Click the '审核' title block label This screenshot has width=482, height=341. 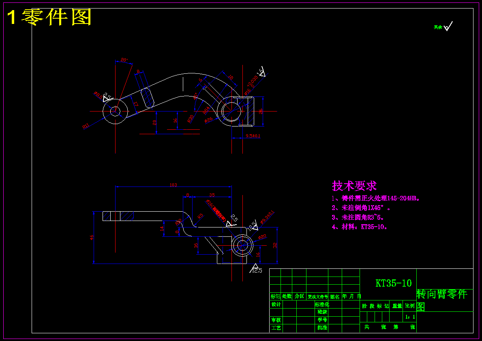pyautogui.click(x=276, y=320)
